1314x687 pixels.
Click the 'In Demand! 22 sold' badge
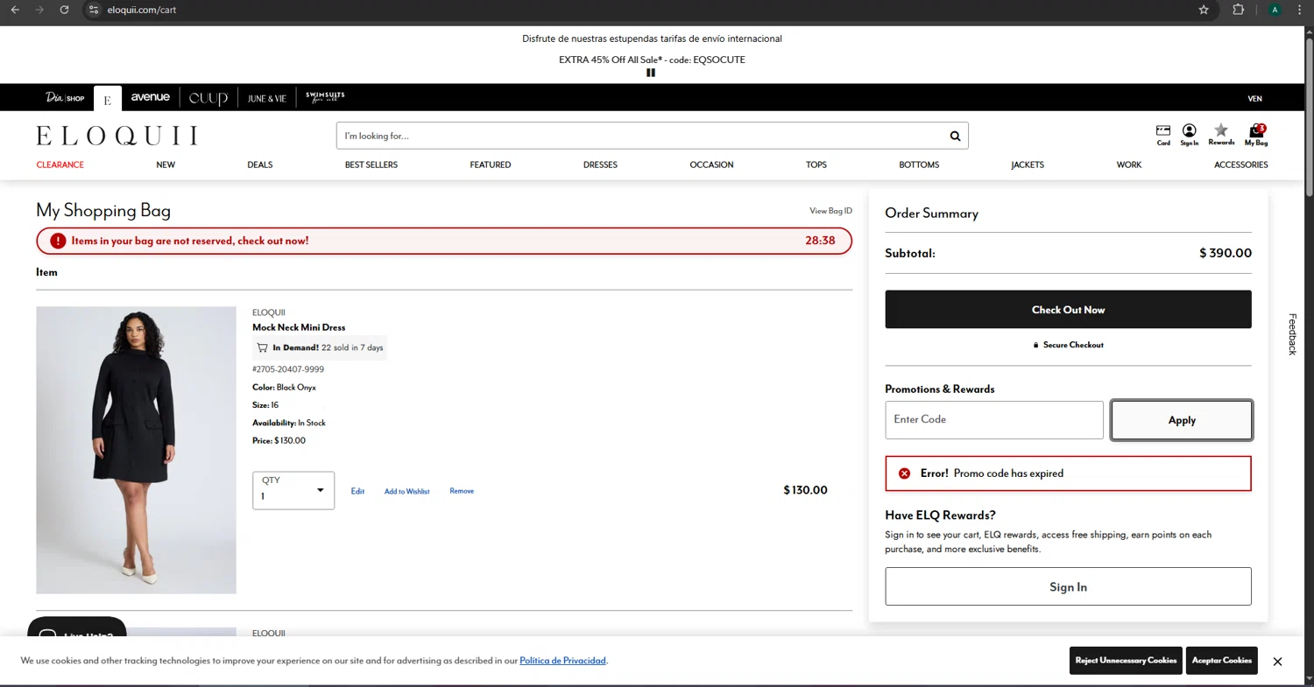(320, 347)
